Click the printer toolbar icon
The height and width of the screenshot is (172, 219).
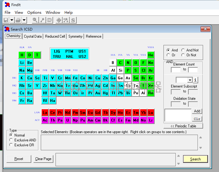tap(18, 20)
